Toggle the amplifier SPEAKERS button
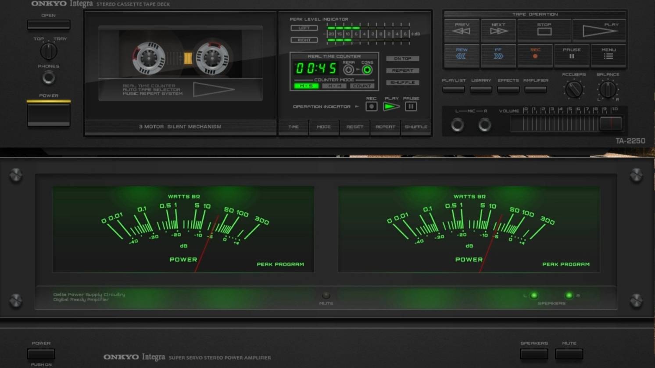The height and width of the screenshot is (368, 655). pyautogui.click(x=534, y=354)
